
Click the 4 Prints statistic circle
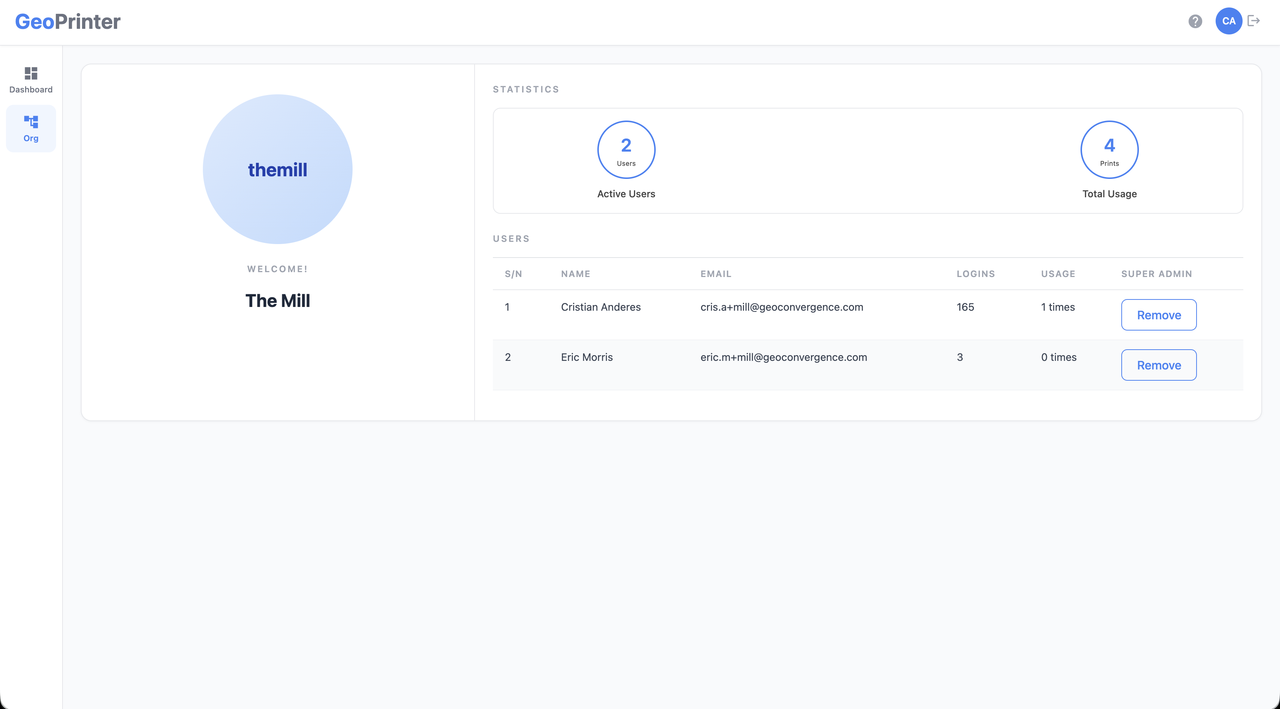click(x=1110, y=150)
